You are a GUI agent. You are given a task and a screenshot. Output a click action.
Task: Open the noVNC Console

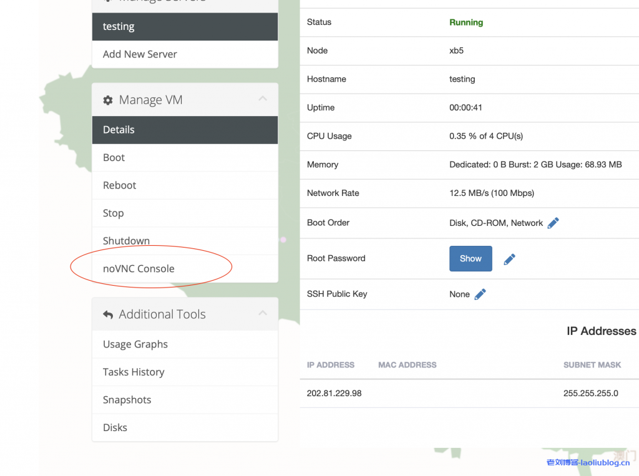click(139, 268)
